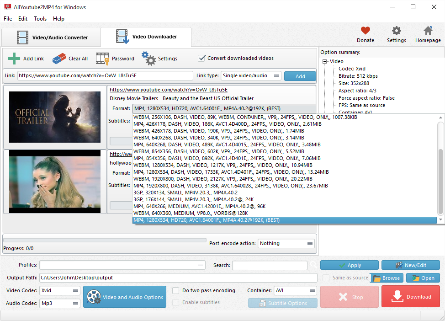The image size is (445, 321).
Task: Open the Container dropdown
Action: click(x=295, y=290)
